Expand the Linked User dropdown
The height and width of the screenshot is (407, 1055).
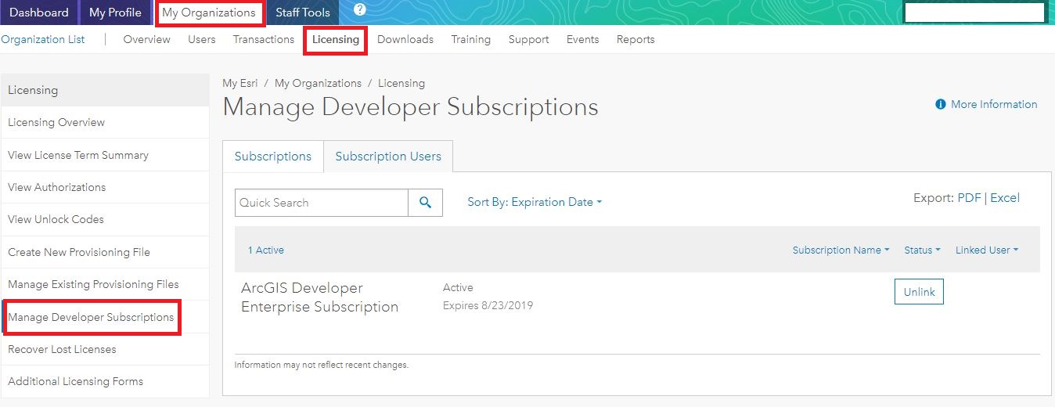987,250
